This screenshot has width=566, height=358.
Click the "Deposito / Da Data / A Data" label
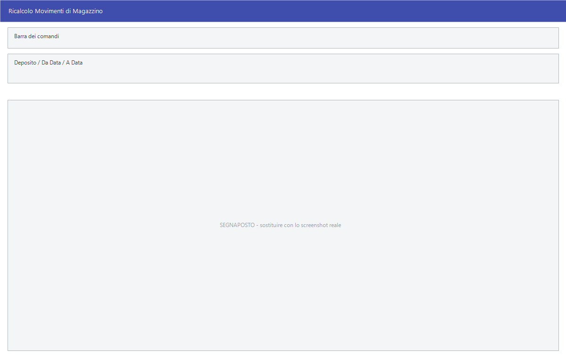click(x=49, y=63)
